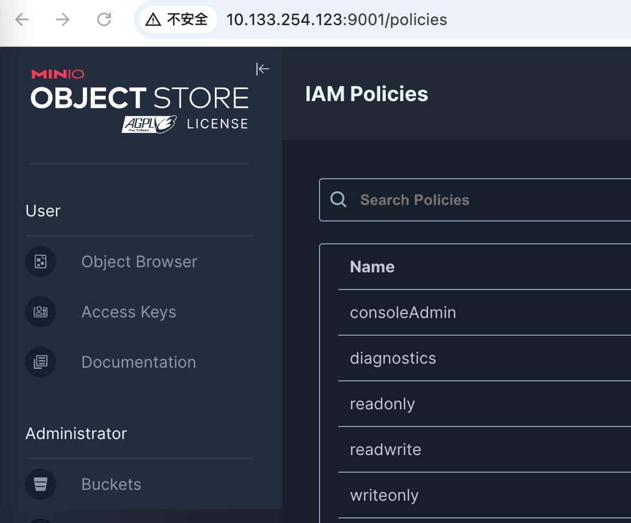Click the Object Browser sidebar icon
This screenshot has width=631, height=523.
(41, 261)
